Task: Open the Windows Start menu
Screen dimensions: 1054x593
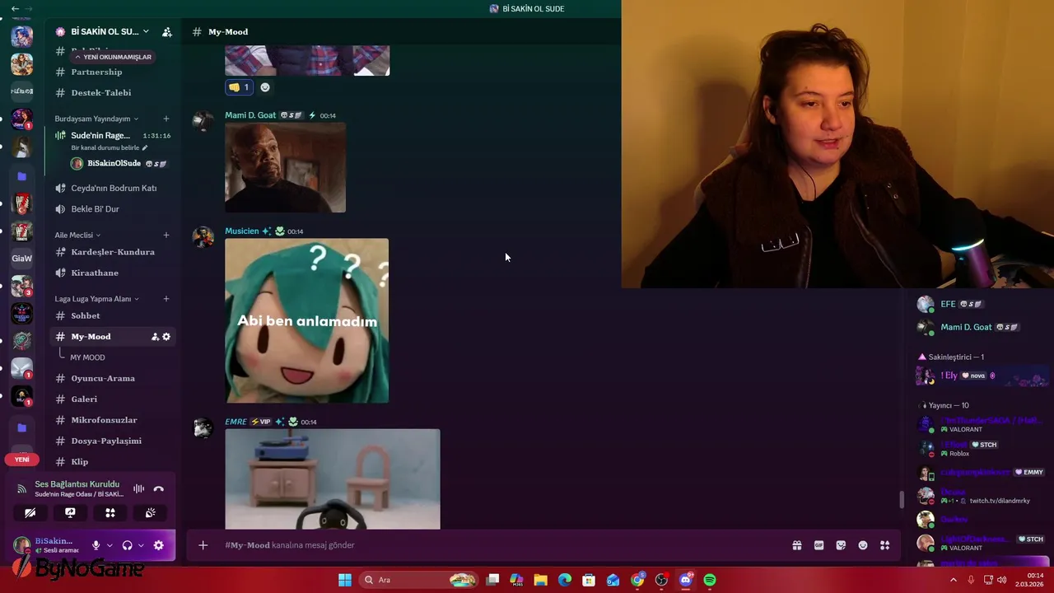Action: tap(345, 580)
